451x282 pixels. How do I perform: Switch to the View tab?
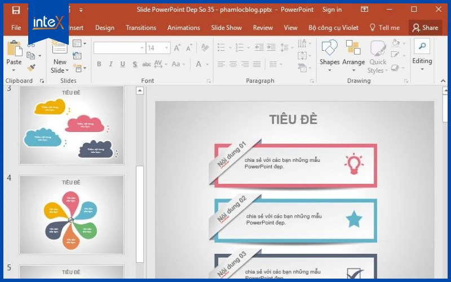click(x=290, y=28)
